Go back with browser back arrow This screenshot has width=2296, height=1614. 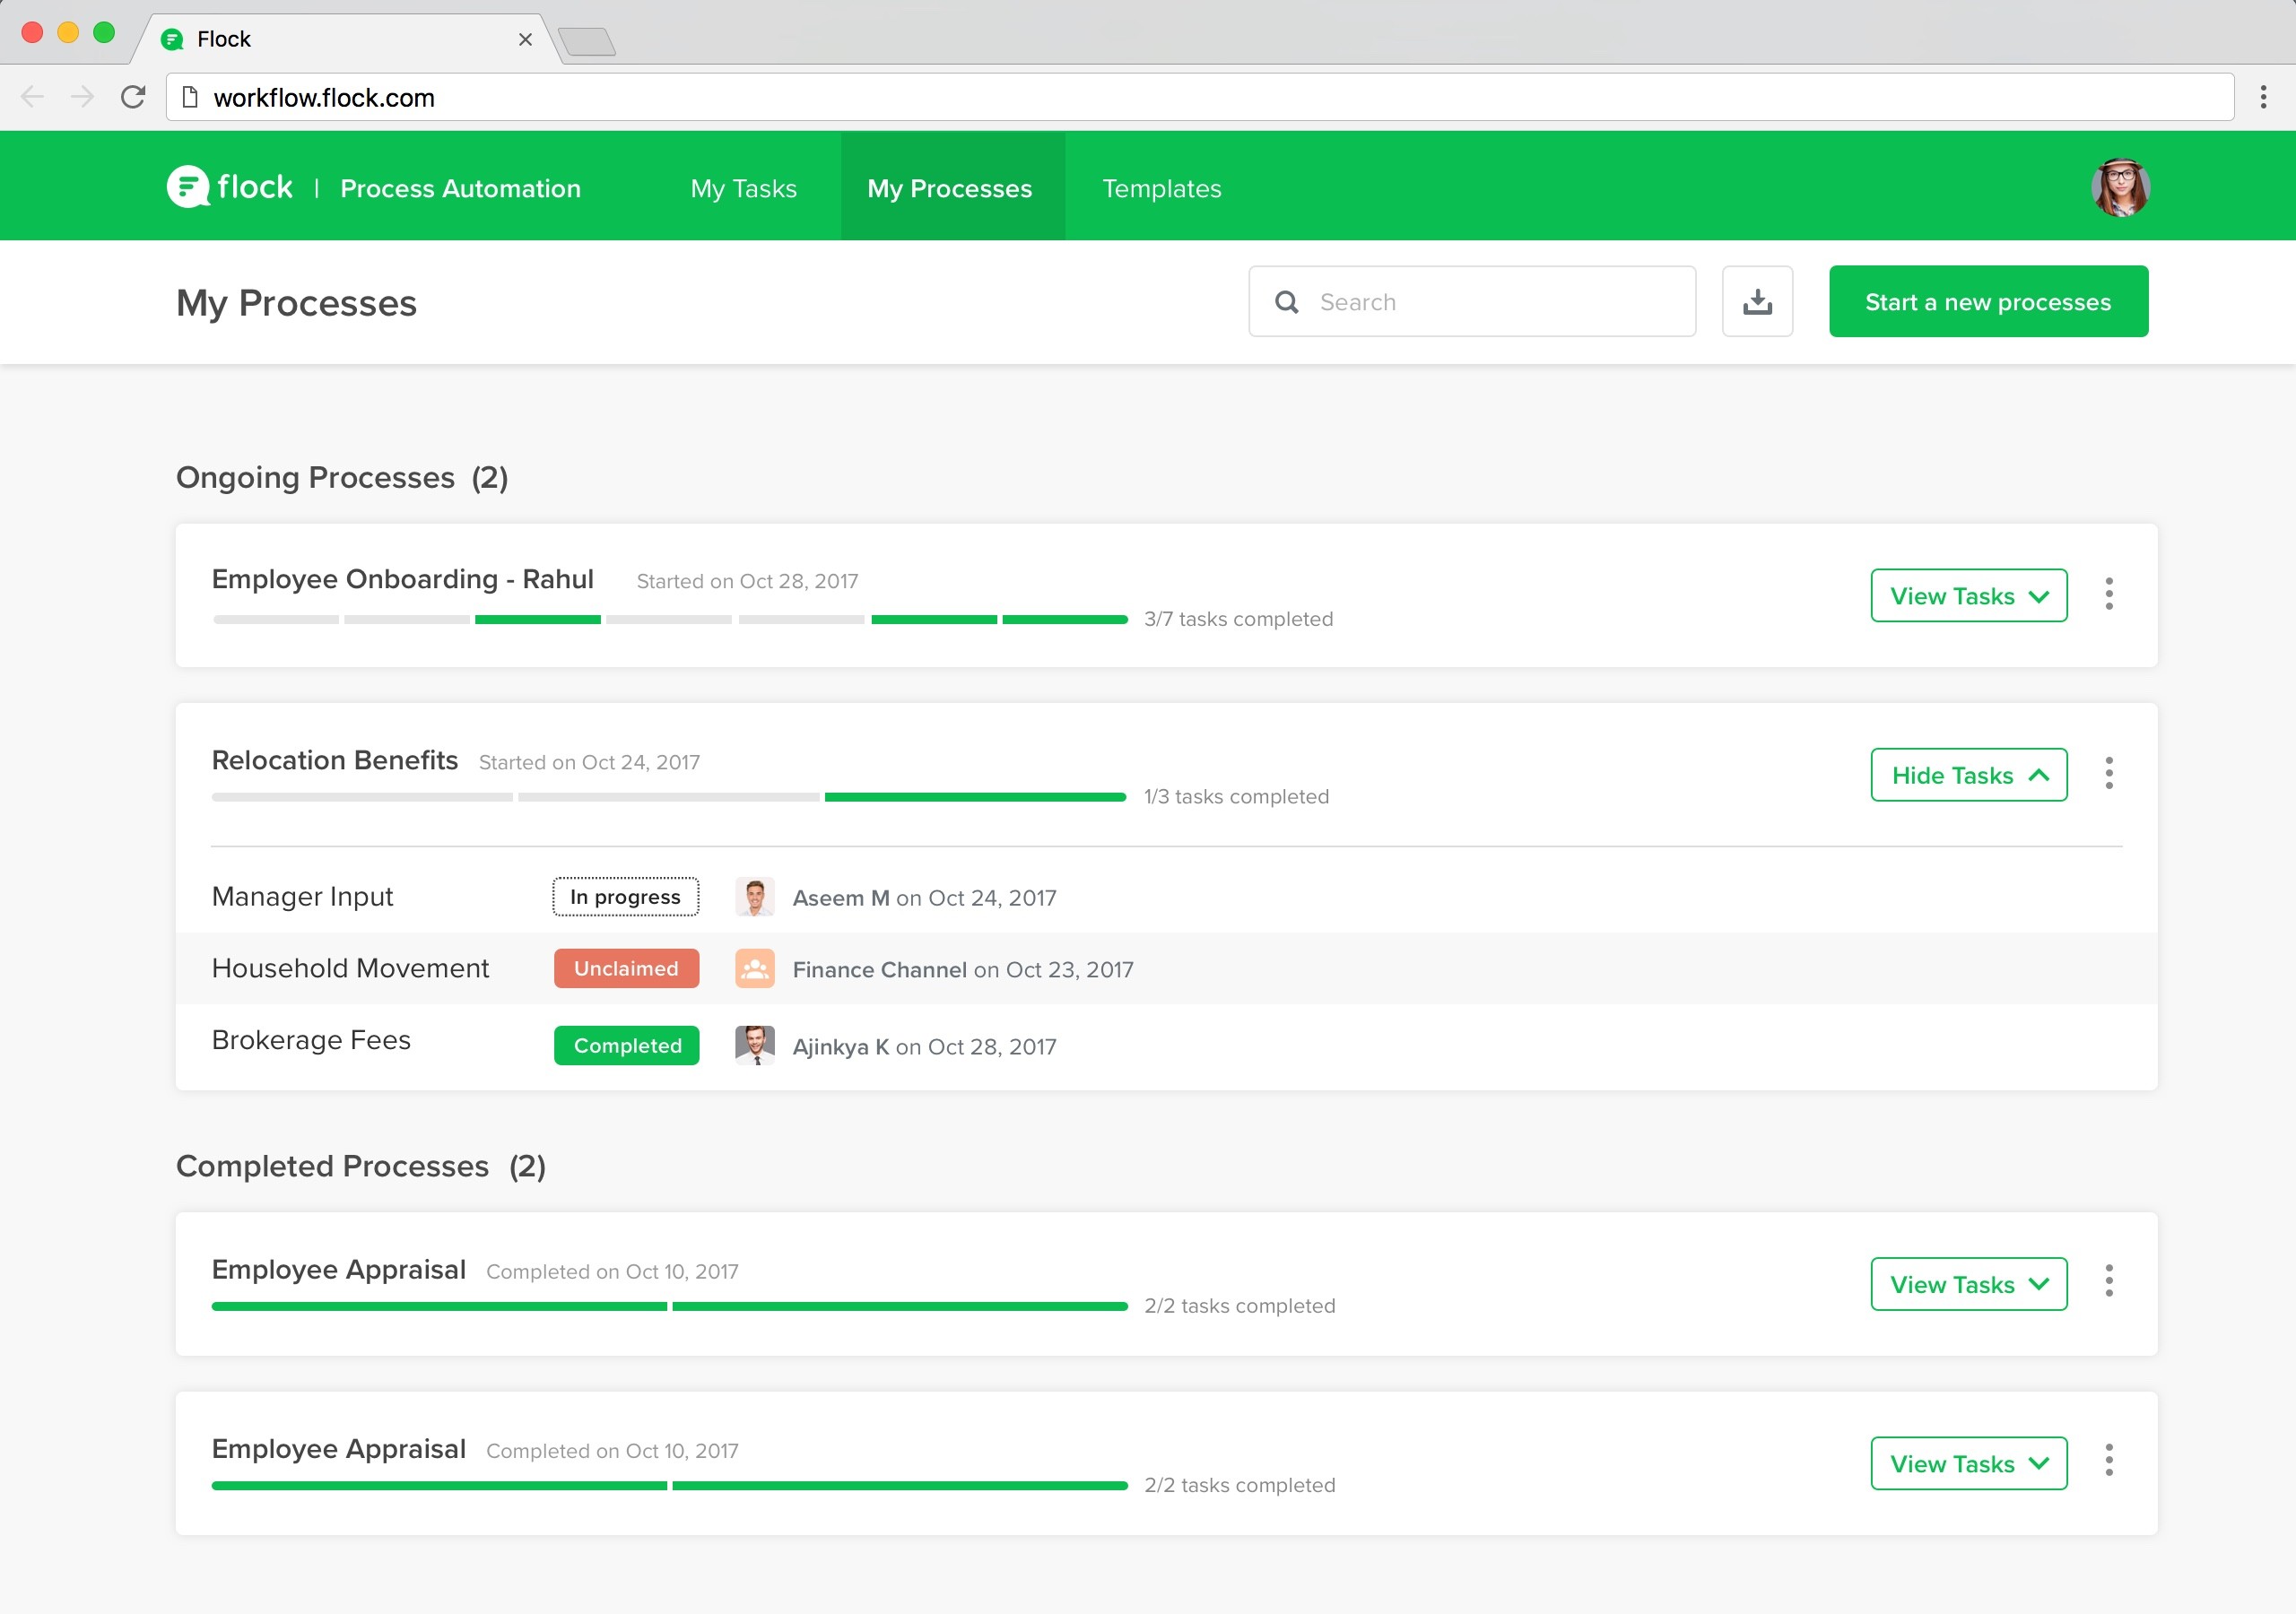click(x=32, y=97)
